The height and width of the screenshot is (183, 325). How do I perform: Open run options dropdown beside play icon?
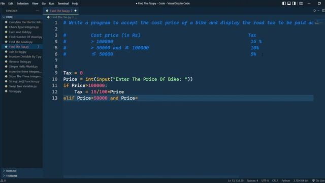tap(318, 11)
